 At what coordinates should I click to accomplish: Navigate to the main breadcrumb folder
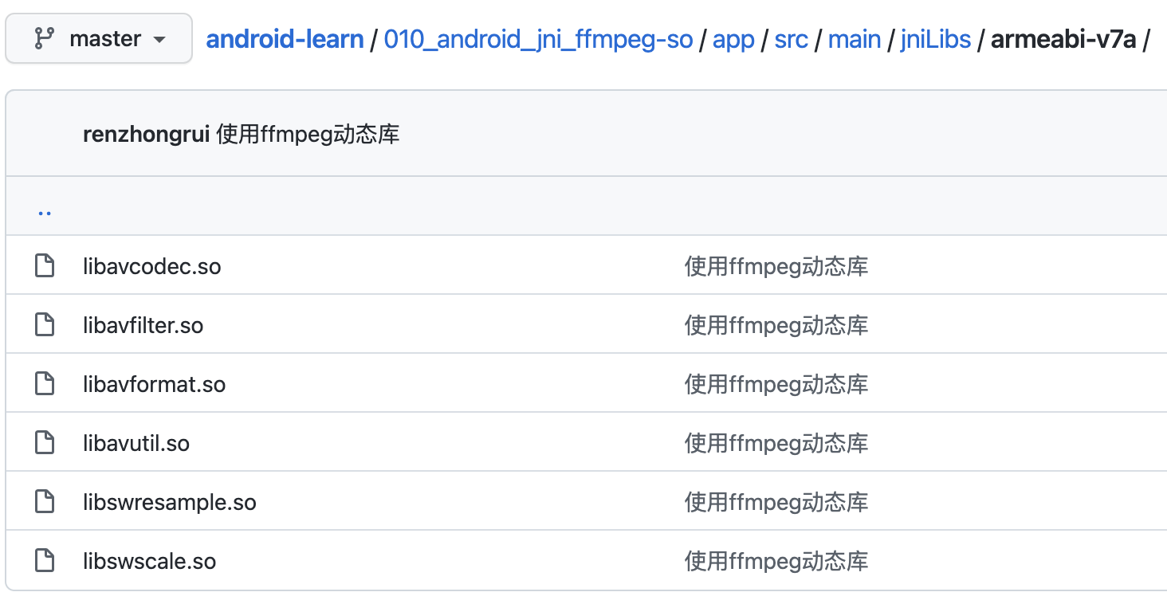(855, 38)
